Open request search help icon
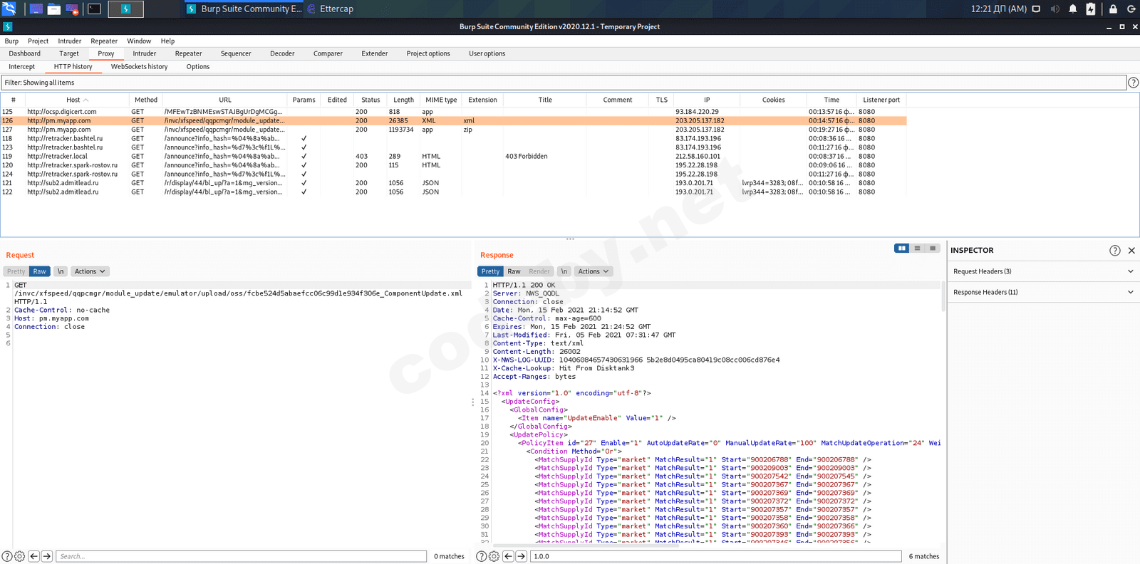The height and width of the screenshot is (564, 1140). pos(7,556)
